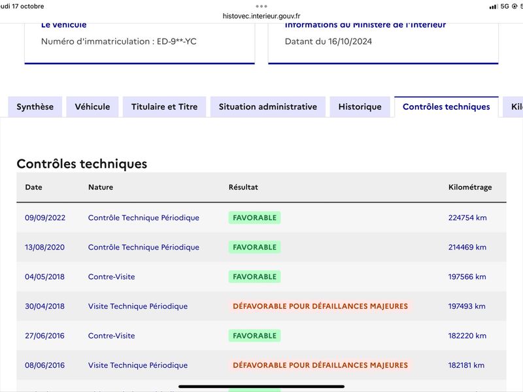The width and height of the screenshot is (523, 392).
Task: Select the date 09/09/2022
Action: [x=45, y=218]
